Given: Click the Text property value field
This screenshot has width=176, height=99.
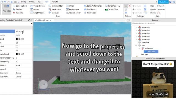Looking at the screenshot, I should [x=24, y=31].
